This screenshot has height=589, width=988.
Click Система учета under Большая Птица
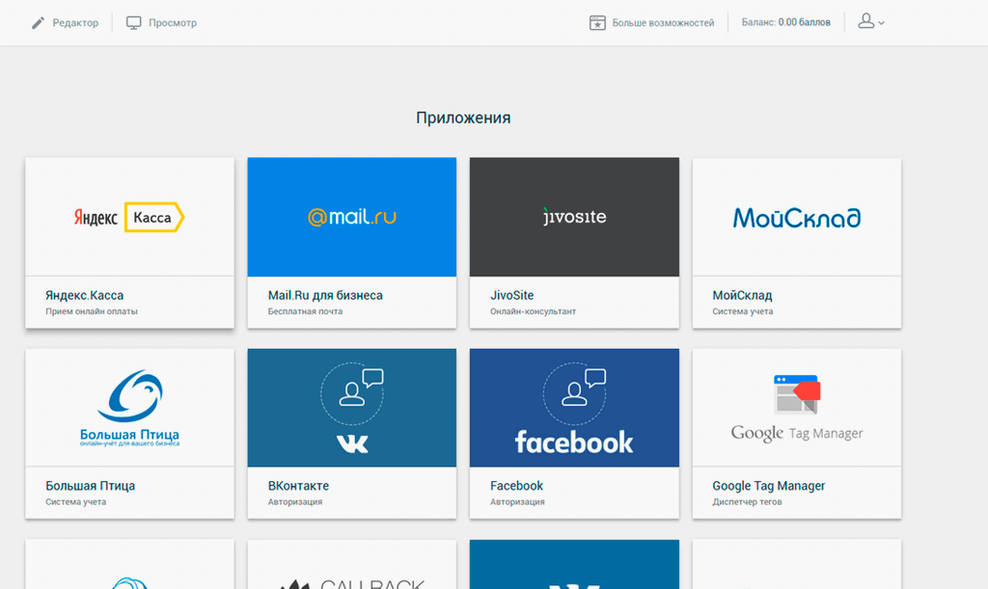point(75,502)
